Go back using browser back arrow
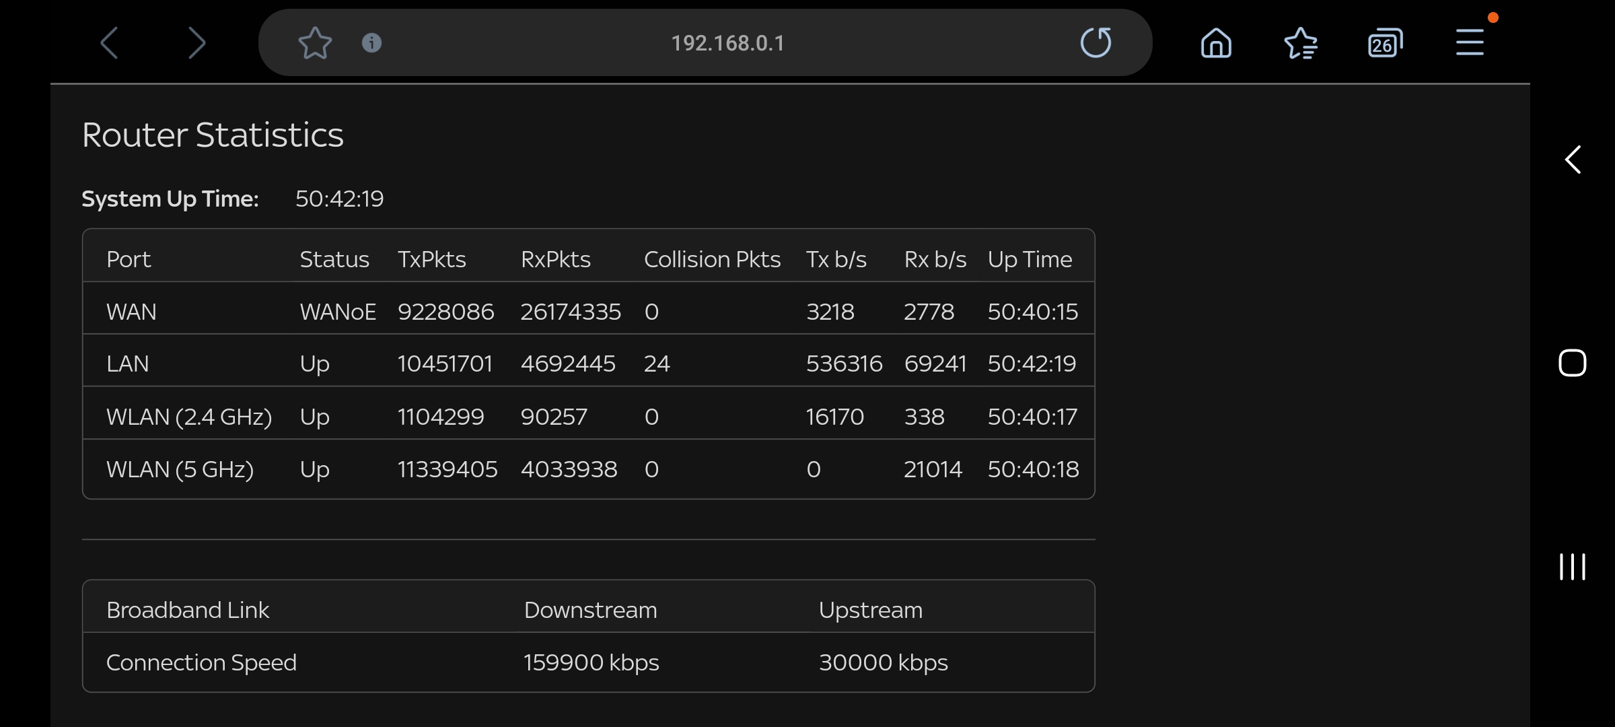The height and width of the screenshot is (727, 1615). coord(110,43)
